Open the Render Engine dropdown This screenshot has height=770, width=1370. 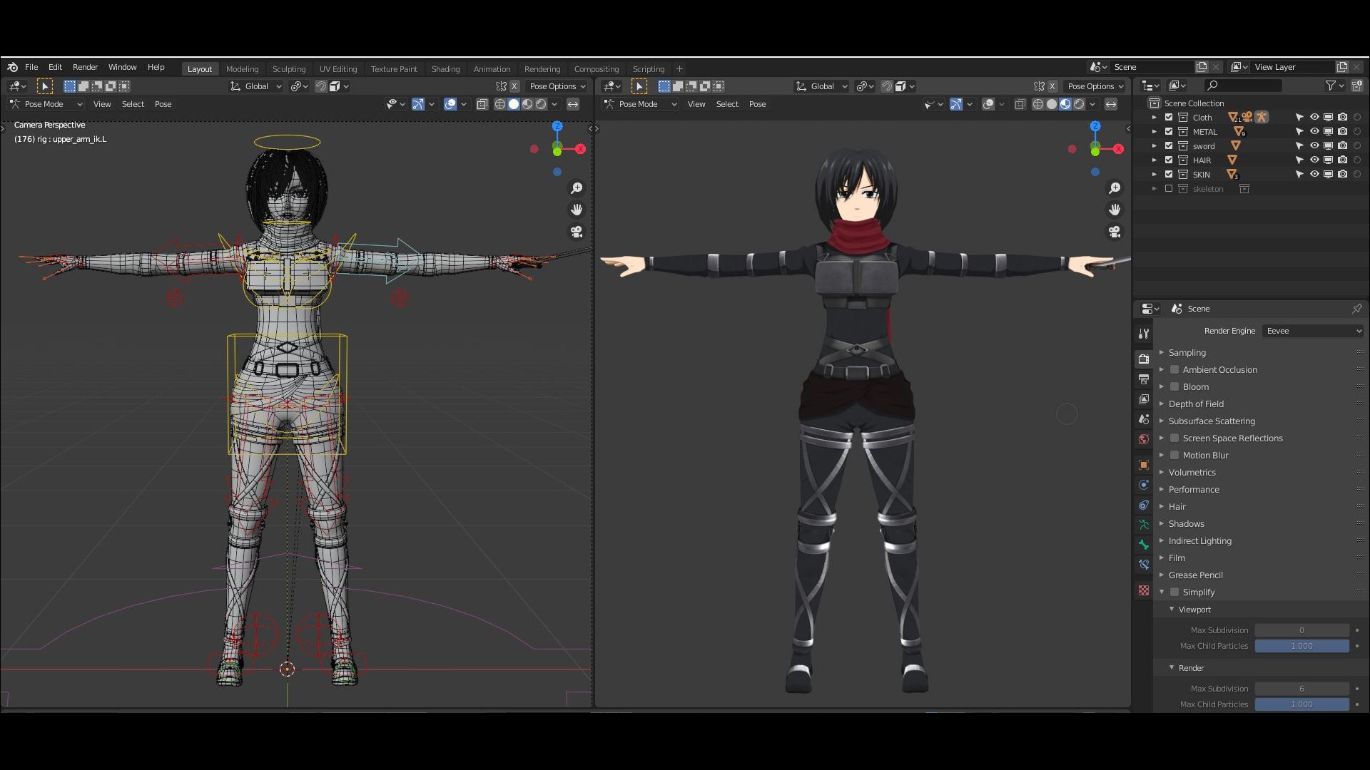pyautogui.click(x=1313, y=331)
